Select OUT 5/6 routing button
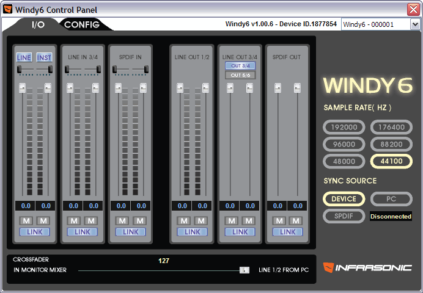Viewport: 423px width, 293px height. (240, 75)
